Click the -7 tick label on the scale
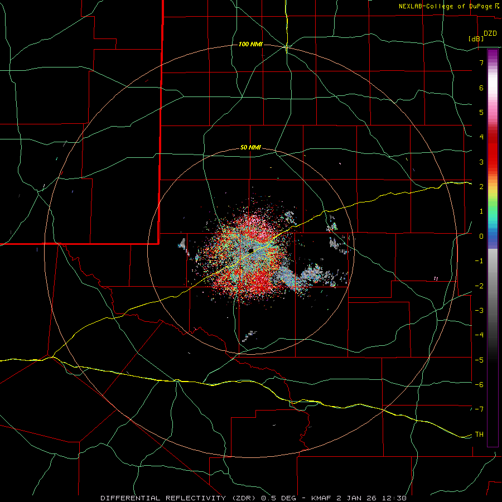Screen dimensions: 502x502 [x=479, y=409]
